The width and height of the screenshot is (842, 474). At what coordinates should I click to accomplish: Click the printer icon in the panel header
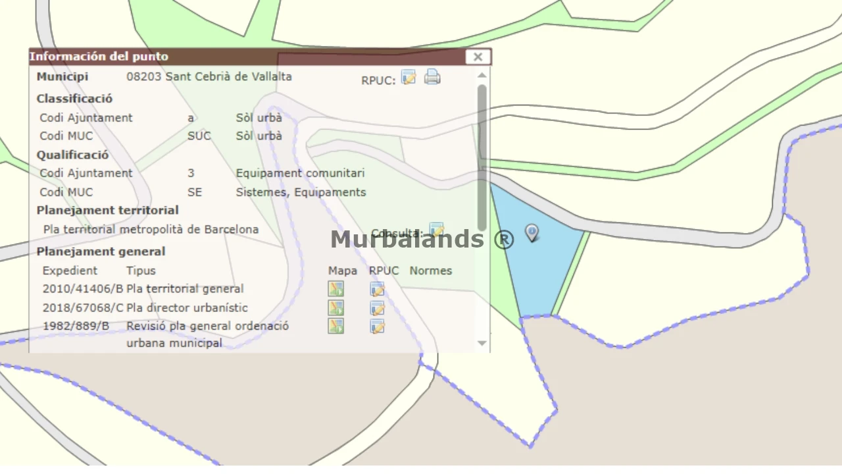click(x=432, y=78)
